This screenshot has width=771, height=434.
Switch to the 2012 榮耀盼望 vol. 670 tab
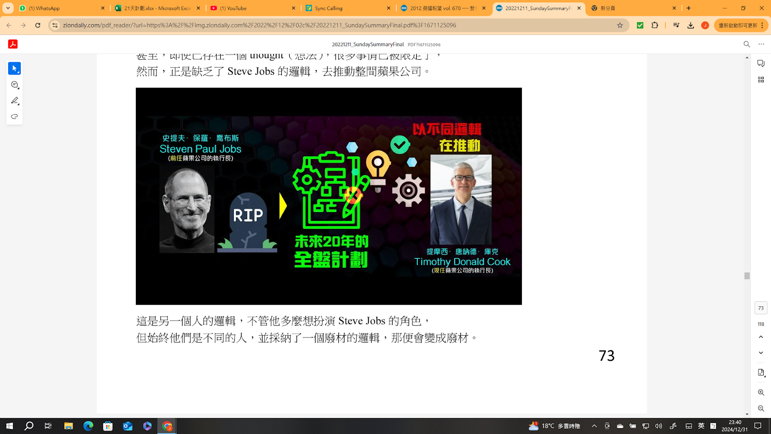click(x=443, y=8)
